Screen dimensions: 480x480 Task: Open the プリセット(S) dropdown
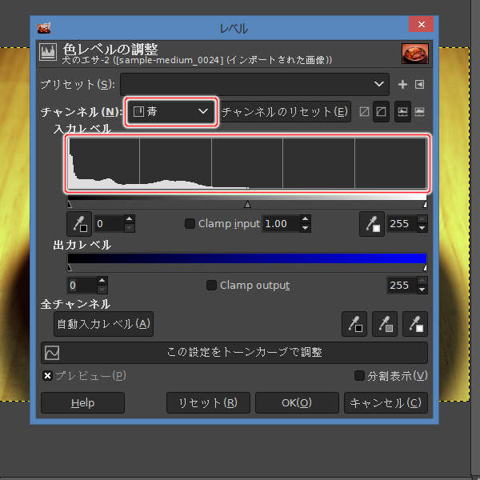pyautogui.click(x=254, y=84)
